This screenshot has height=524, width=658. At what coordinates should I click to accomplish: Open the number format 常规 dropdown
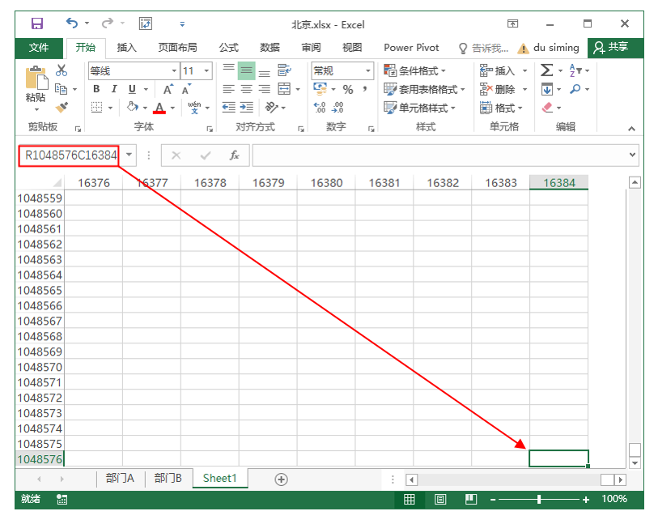368,71
